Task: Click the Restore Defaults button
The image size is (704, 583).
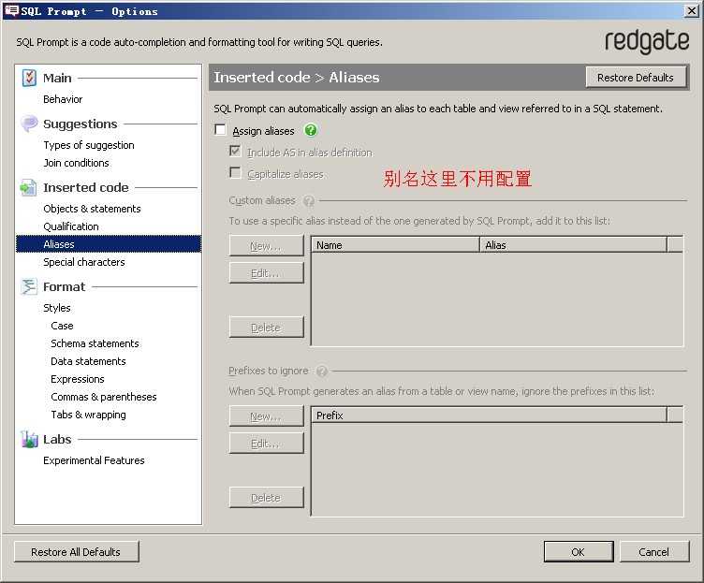Action: 636,77
